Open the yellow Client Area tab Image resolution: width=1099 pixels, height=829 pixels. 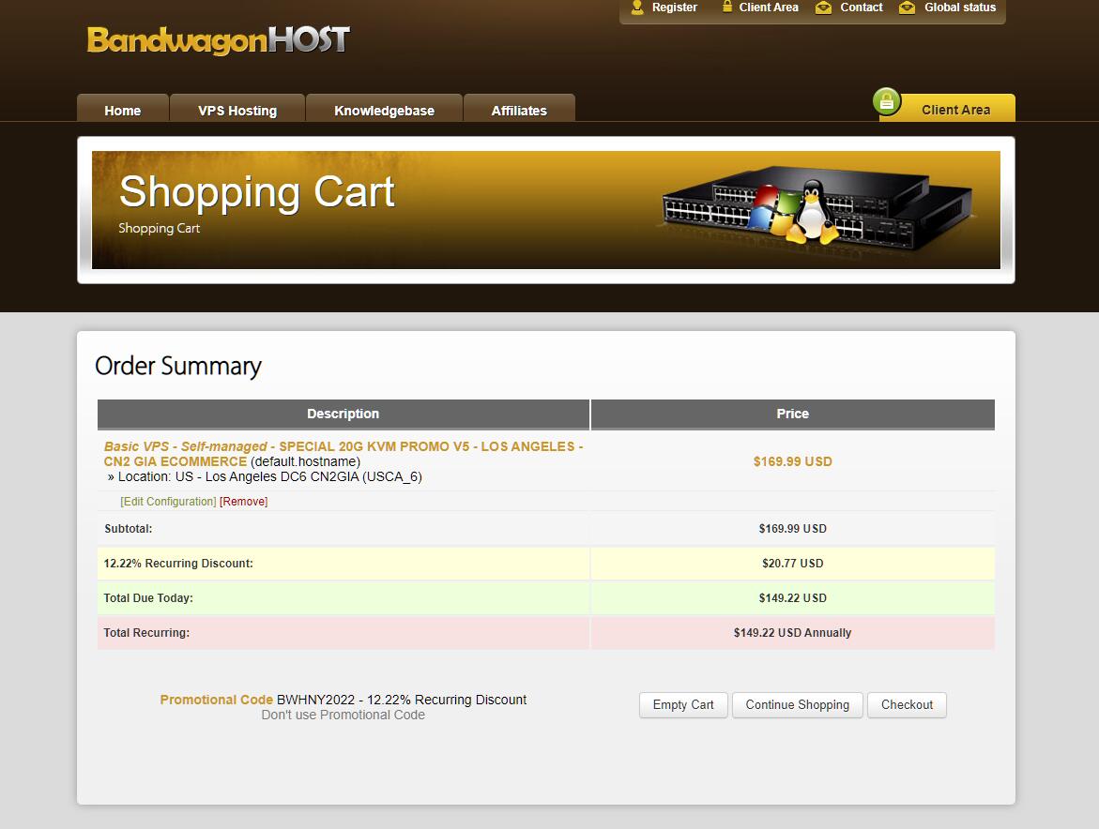coord(955,110)
